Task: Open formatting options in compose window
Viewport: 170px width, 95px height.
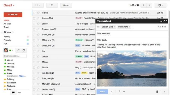Action: [x=112, y=92]
